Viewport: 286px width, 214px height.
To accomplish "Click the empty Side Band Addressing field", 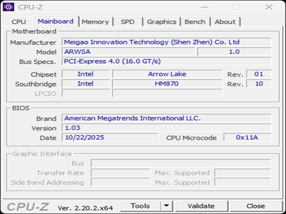I will 120,182.
